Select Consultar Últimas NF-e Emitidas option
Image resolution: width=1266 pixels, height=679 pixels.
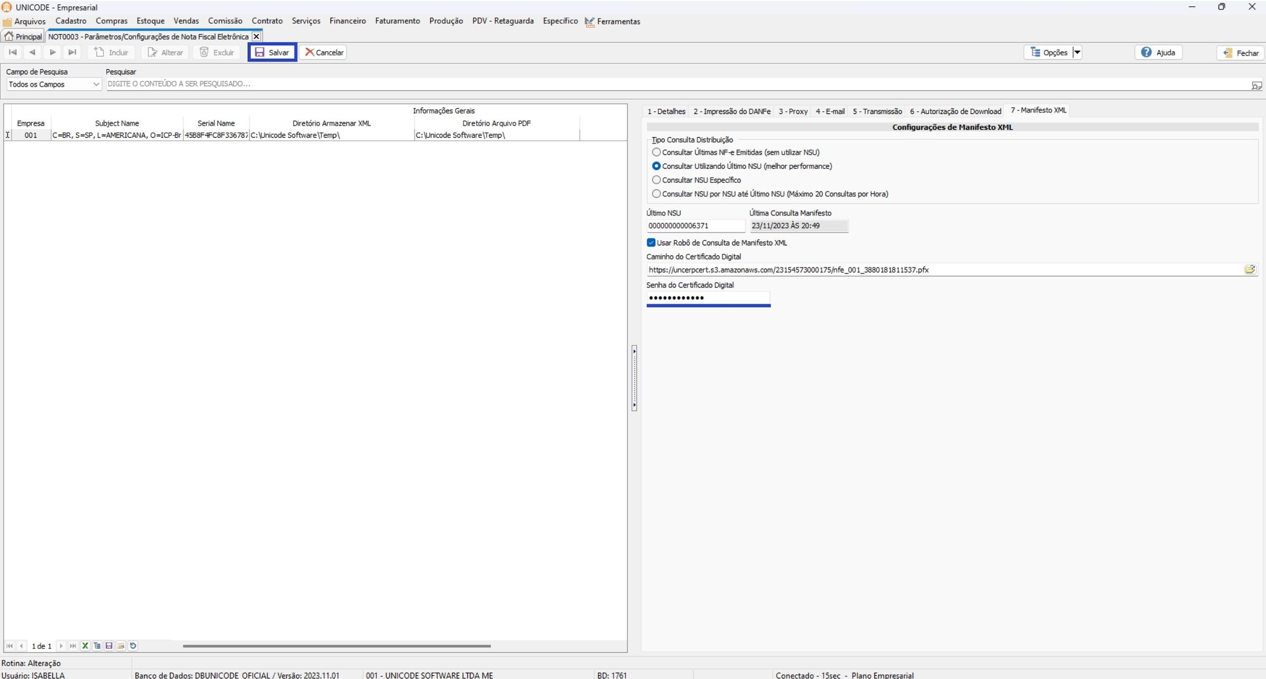[656, 152]
